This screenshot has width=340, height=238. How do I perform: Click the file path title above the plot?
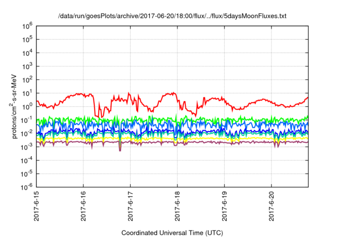(172, 16)
